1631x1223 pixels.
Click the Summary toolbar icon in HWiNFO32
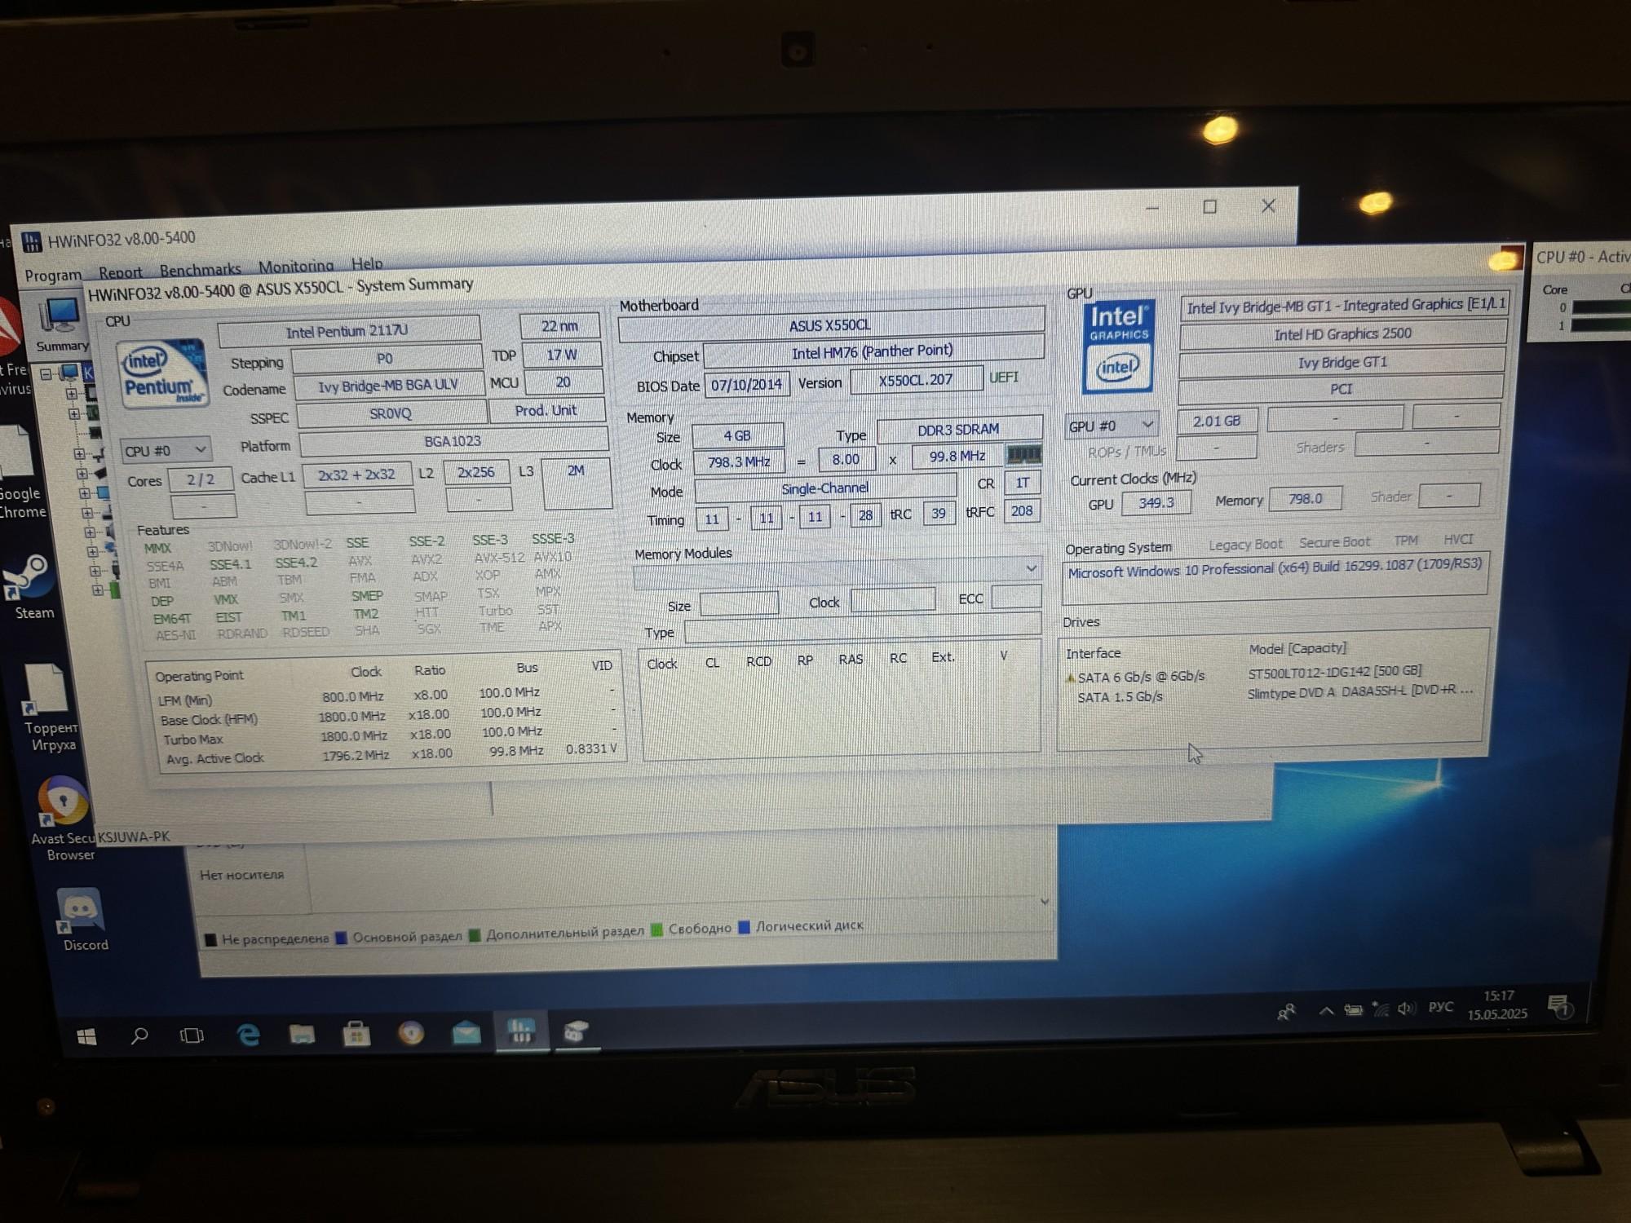tap(61, 325)
